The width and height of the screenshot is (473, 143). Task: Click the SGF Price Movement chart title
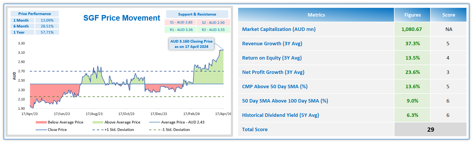click(122, 18)
